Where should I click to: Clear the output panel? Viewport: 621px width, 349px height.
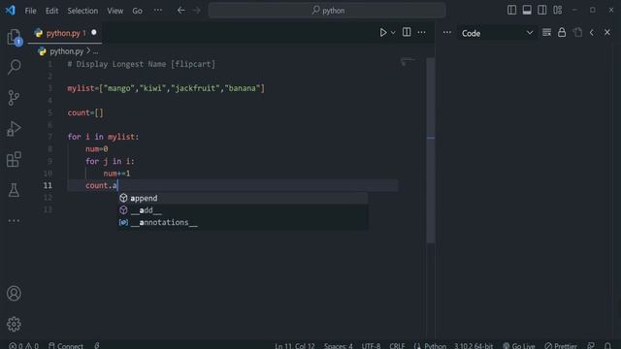point(546,32)
